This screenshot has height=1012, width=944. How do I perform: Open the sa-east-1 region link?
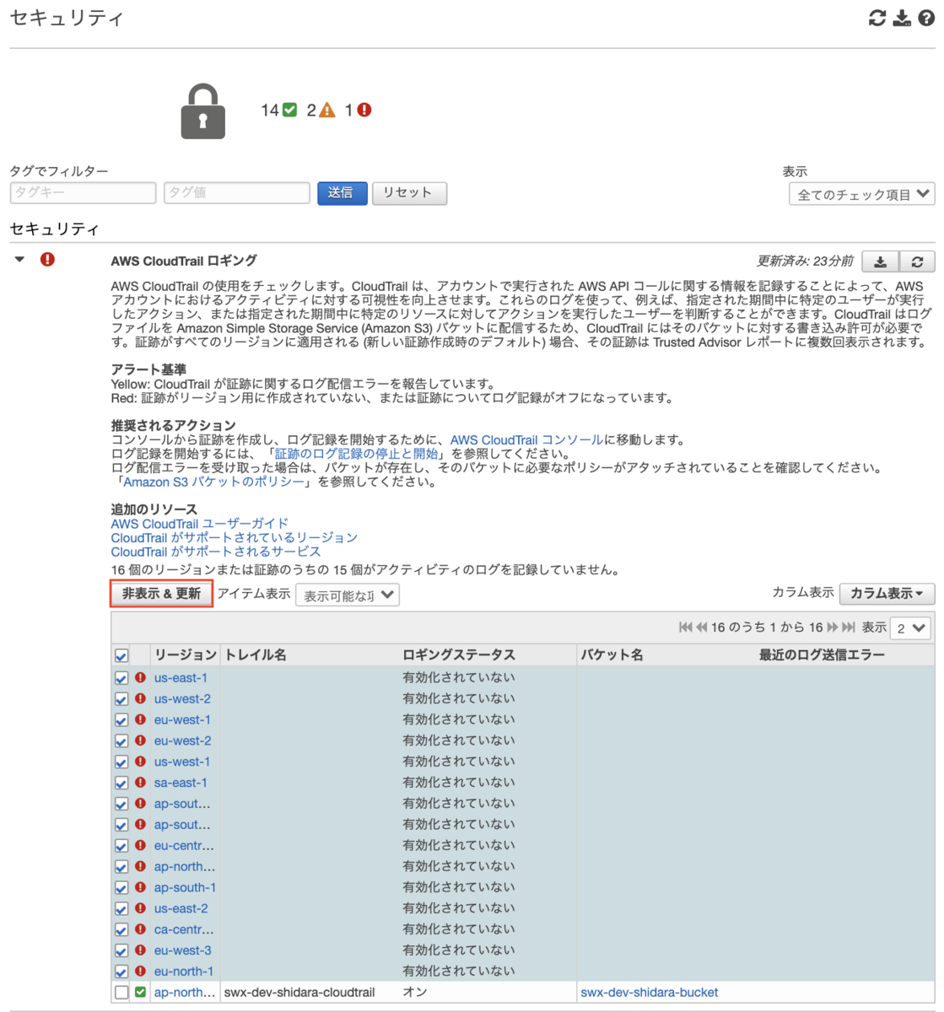coord(181,783)
